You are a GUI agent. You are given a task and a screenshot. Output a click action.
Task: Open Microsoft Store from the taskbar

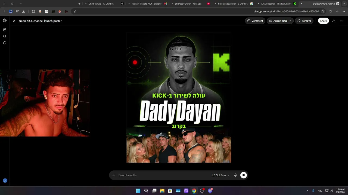[170, 191]
